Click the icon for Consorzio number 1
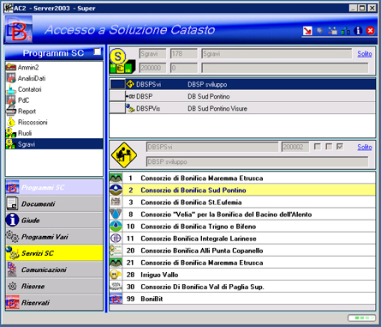Screen dimensions: 381x327 (116, 178)
